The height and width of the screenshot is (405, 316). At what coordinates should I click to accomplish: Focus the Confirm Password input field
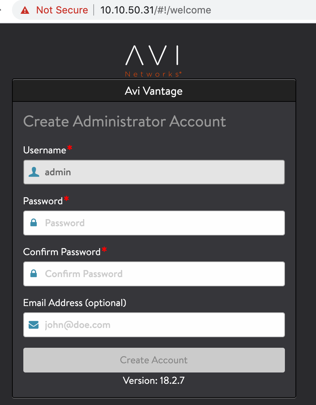[x=154, y=274]
